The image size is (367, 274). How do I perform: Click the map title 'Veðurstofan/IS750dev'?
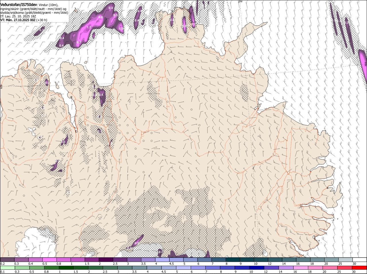tap(19, 5)
